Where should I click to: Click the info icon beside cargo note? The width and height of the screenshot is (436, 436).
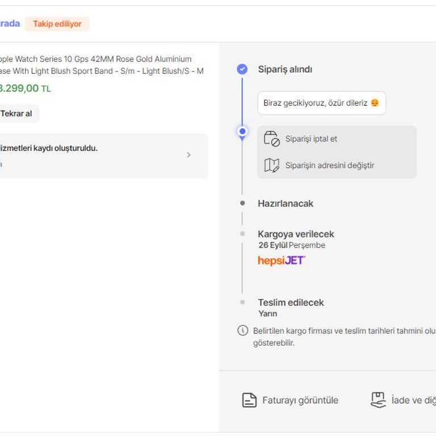pyautogui.click(x=242, y=330)
